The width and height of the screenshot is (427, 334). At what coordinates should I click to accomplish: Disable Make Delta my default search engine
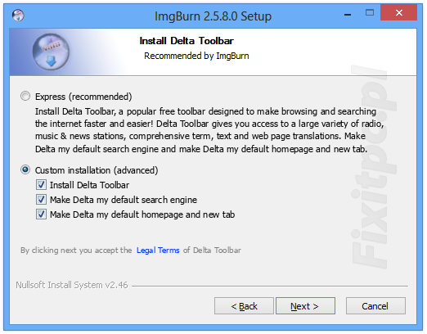(x=41, y=200)
